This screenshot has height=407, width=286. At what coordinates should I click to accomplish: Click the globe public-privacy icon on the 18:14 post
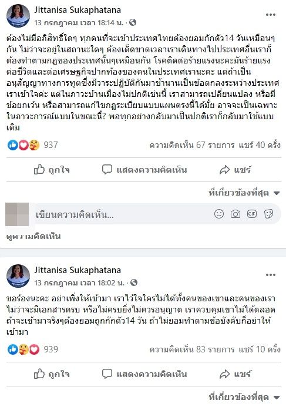pyautogui.click(x=133, y=22)
